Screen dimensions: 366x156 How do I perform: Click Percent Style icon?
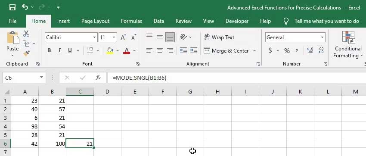click(x=287, y=50)
